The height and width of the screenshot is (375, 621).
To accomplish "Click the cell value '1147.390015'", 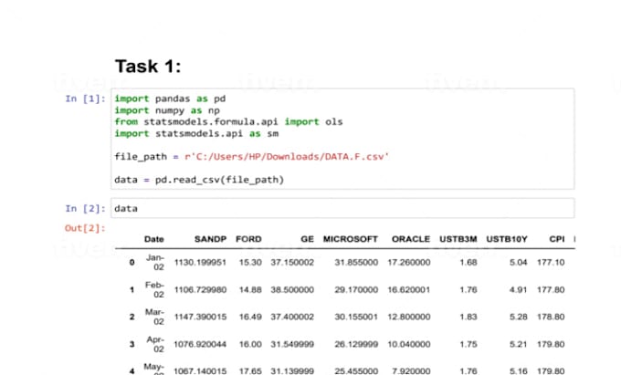I will [200, 317].
